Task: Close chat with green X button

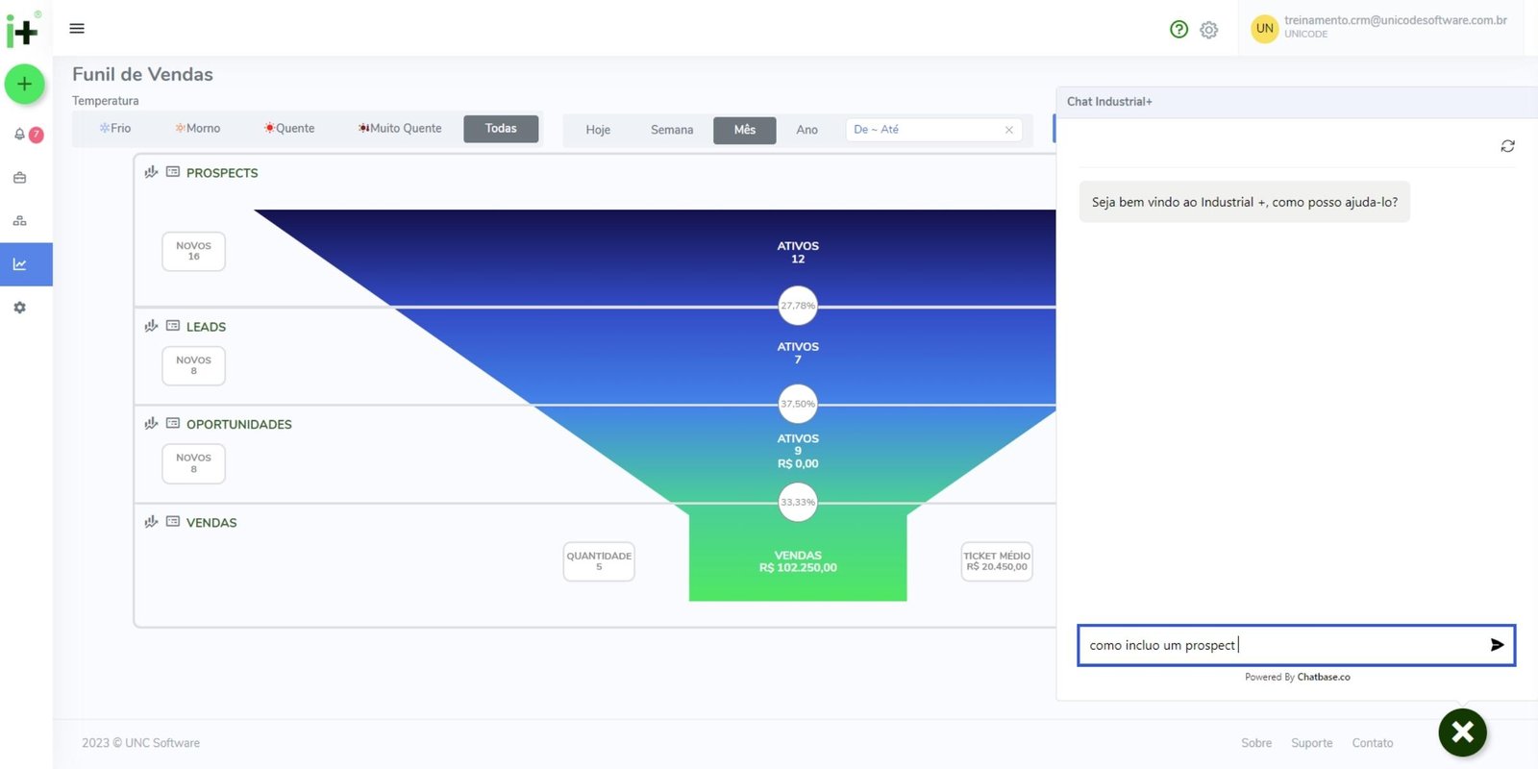Action: [x=1462, y=732]
